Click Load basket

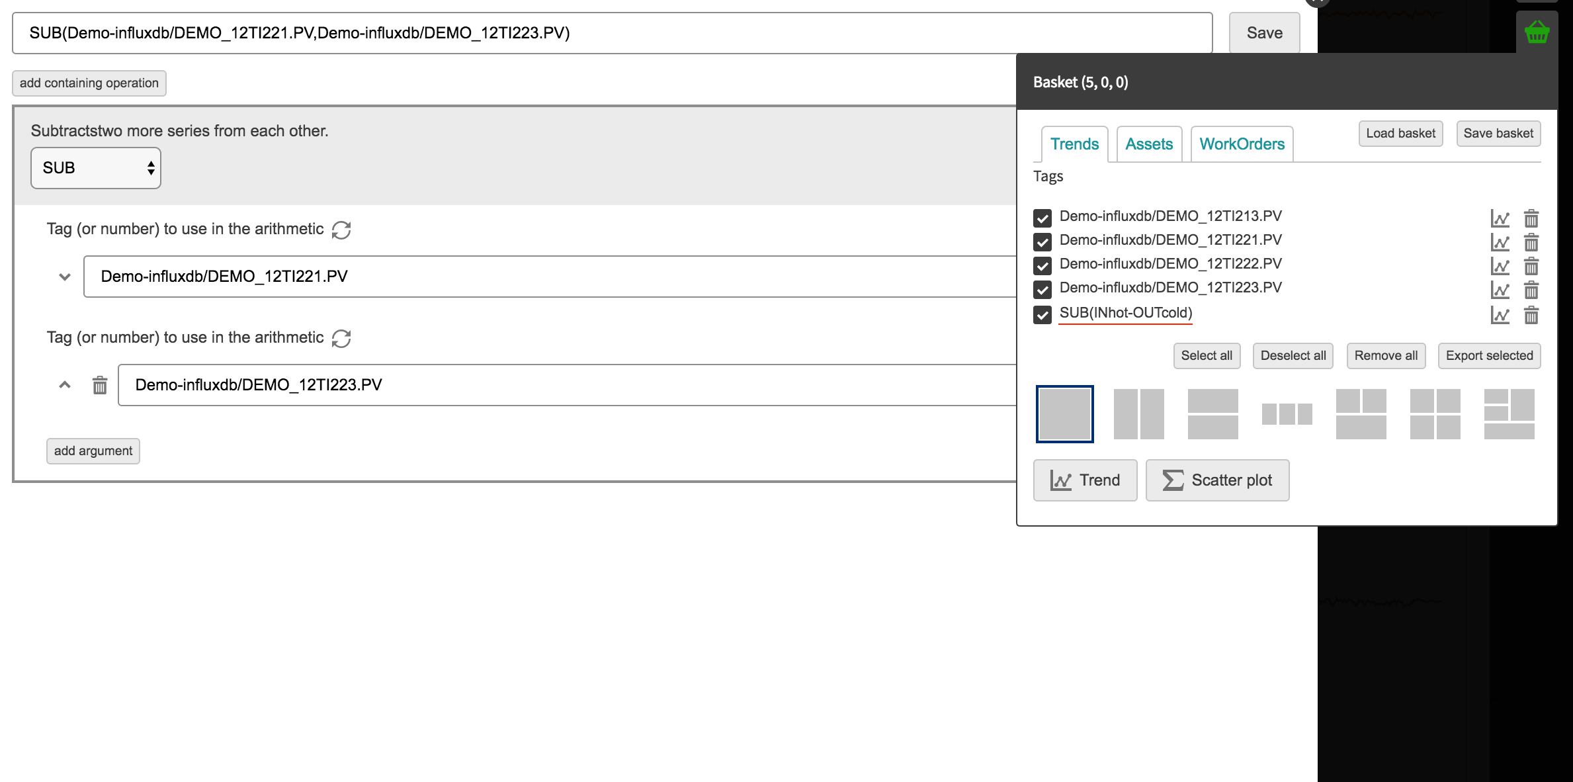(1400, 134)
